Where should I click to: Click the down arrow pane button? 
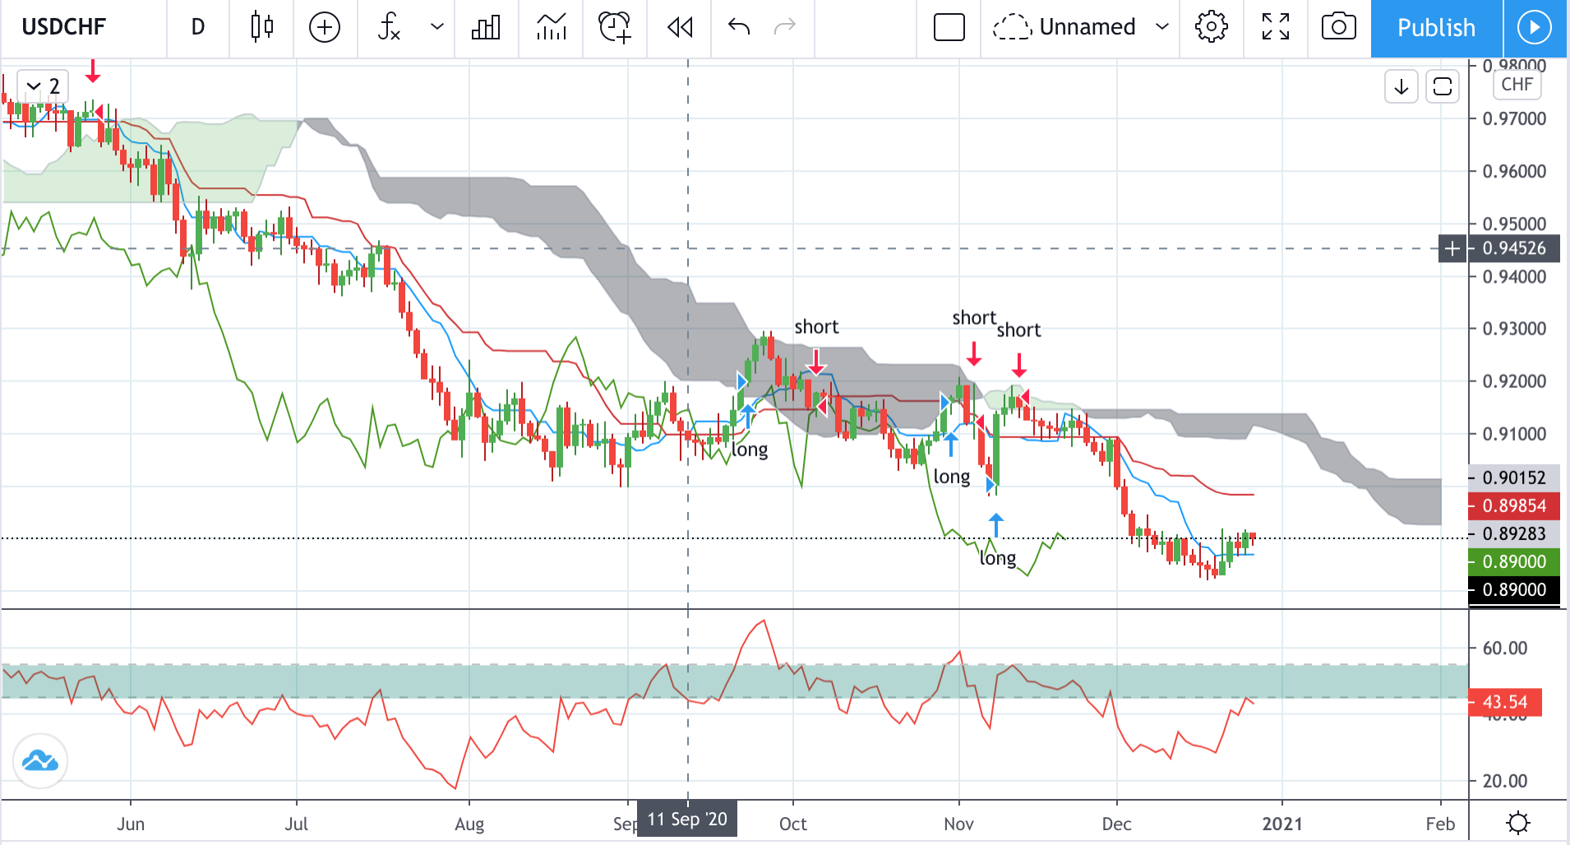pyautogui.click(x=1401, y=86)
